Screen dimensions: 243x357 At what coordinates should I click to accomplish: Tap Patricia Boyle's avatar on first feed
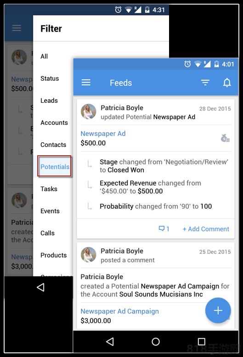[x=89, y=111]
